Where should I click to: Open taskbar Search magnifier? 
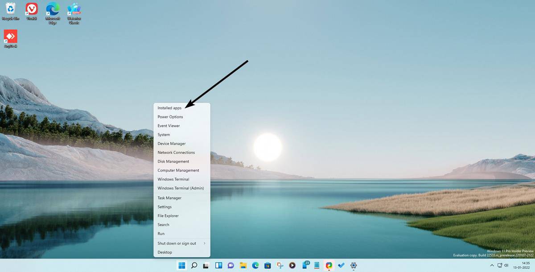(x=194, y=265)
